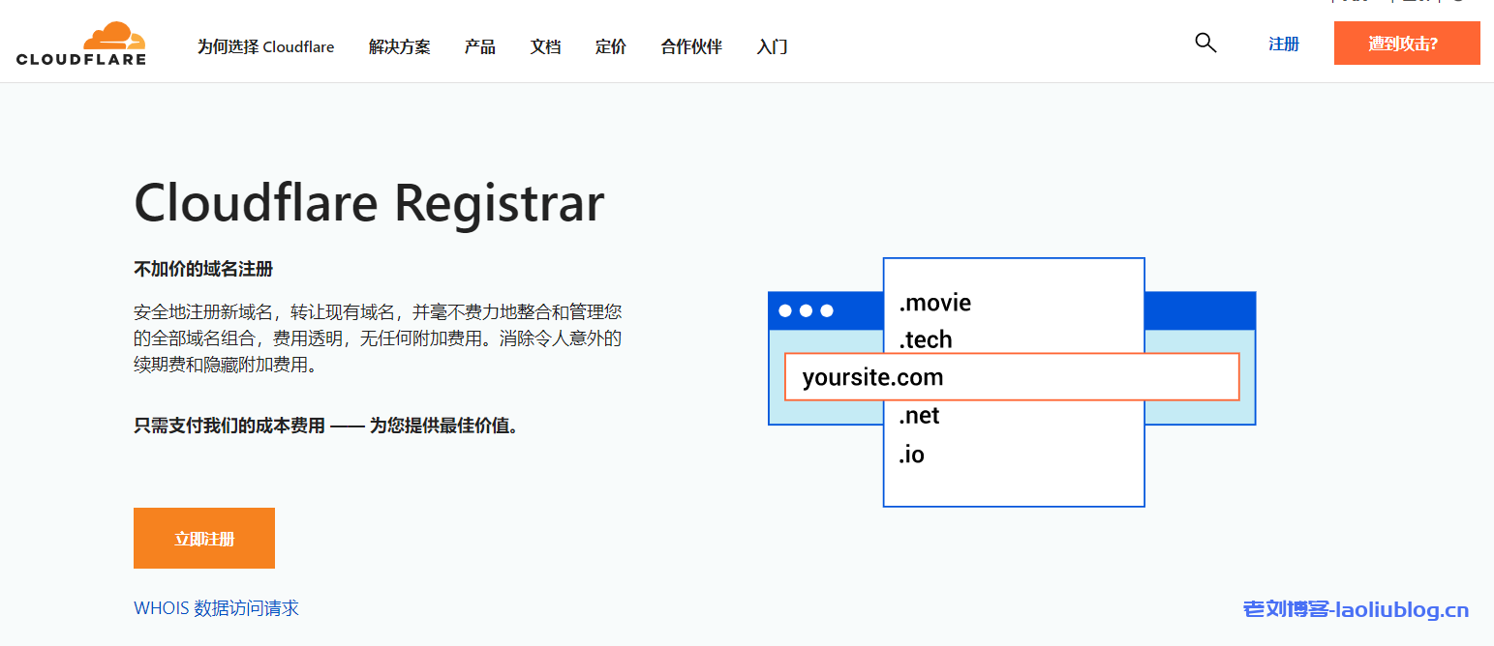Click the three dots in browser illustration
The height and width of the screenshot is (646, 1494).
pos(806,310)
